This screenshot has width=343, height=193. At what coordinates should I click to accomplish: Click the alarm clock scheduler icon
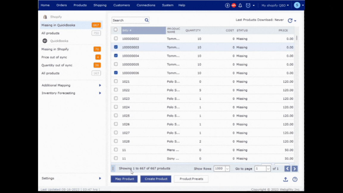pyautogui.click(x=248, y=5)
